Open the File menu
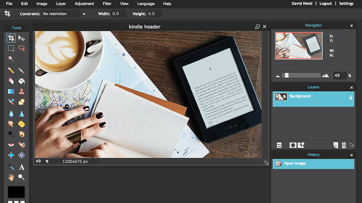This screenshot has width=362, height=203. (9, 4)
